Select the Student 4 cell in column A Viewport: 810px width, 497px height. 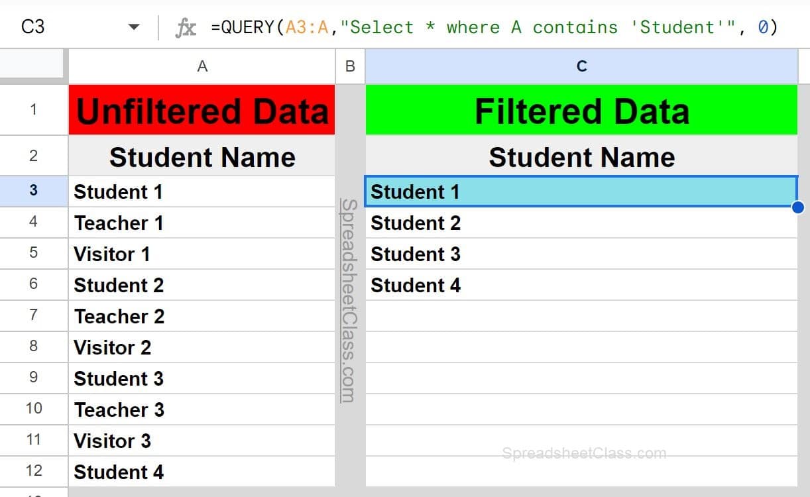202,472
